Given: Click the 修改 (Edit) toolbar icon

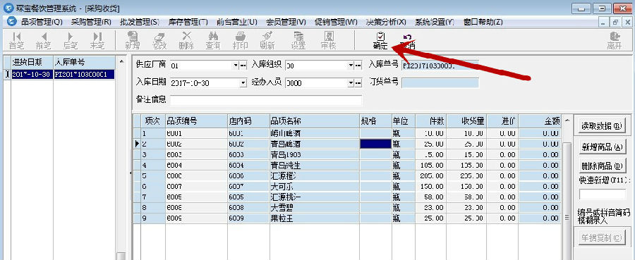Looking at the screenshot, I should [159, 41].
